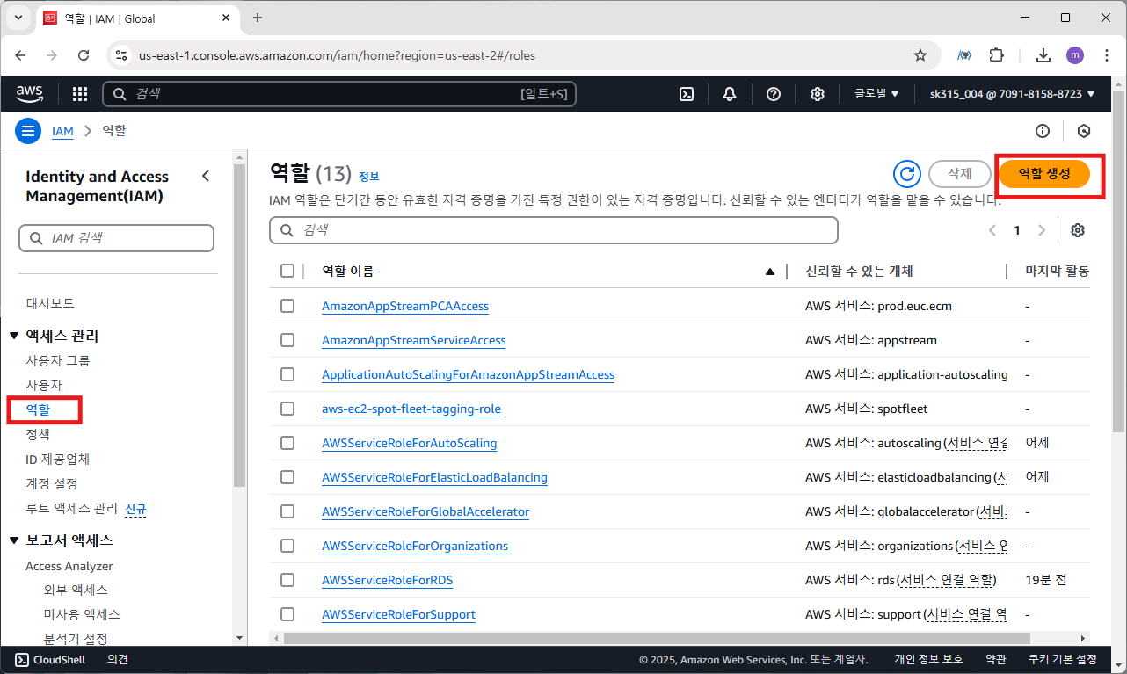Open 쿠키 기본 설정 in footer

1063,659
